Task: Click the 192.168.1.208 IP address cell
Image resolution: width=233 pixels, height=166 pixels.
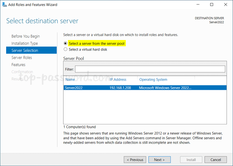Action: [x=121, y=88]
